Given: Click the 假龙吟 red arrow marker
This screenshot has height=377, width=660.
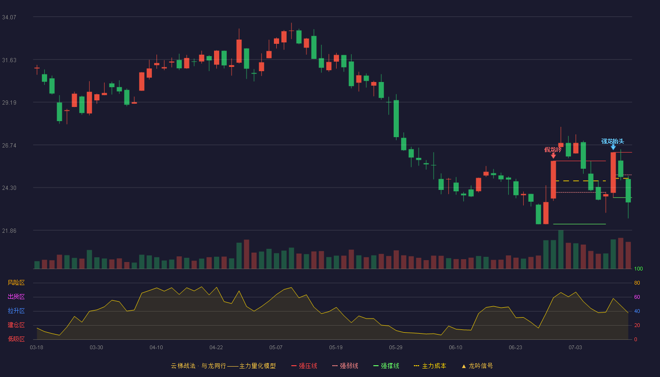Looking at the screenshot, I should click(x=553, y=156).
